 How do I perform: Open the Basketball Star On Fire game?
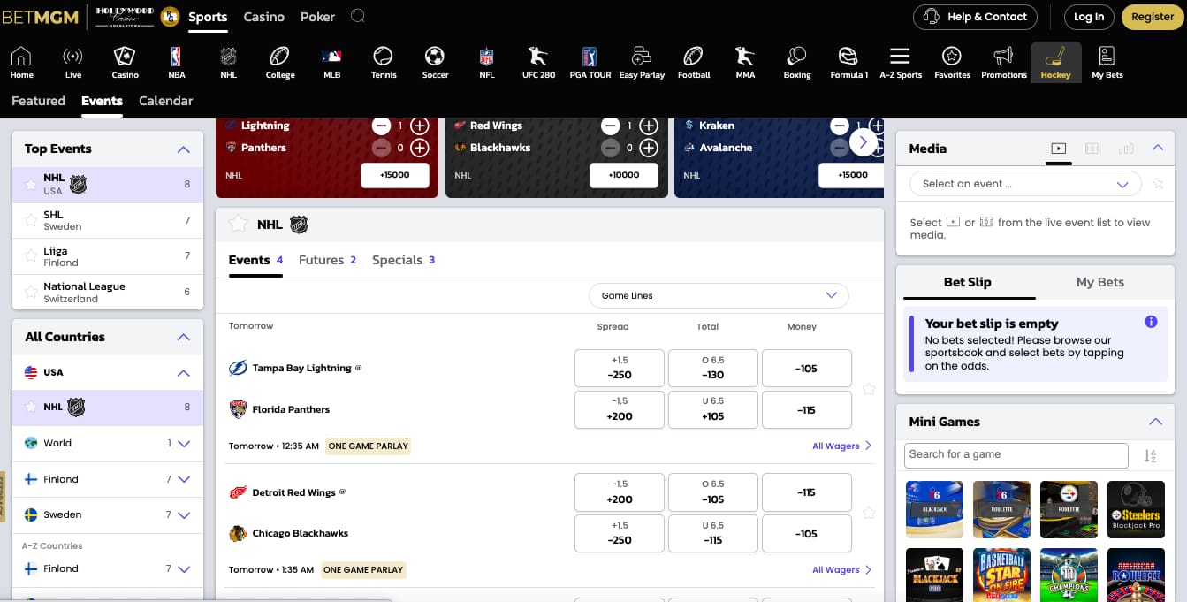1001,577
